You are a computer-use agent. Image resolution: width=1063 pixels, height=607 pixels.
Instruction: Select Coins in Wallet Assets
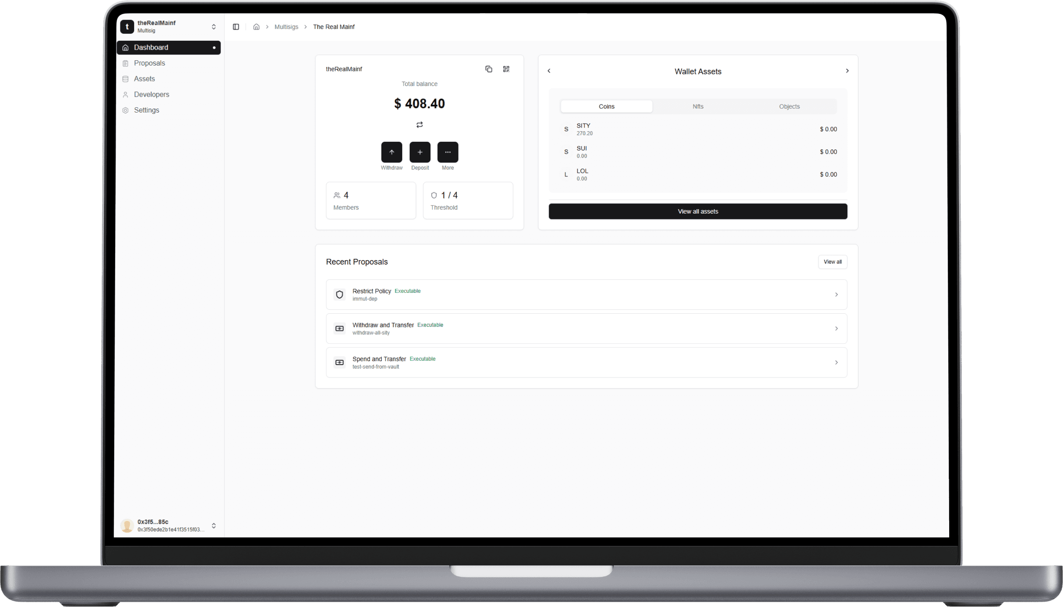tap(606, 106)
